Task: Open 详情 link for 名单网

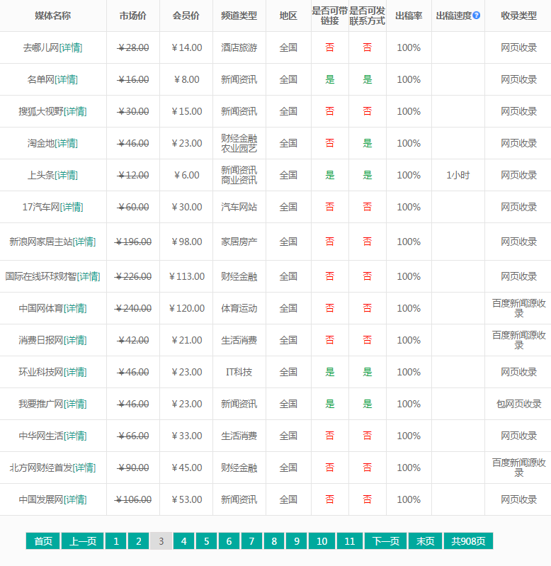Action: [x=67, y=79]
